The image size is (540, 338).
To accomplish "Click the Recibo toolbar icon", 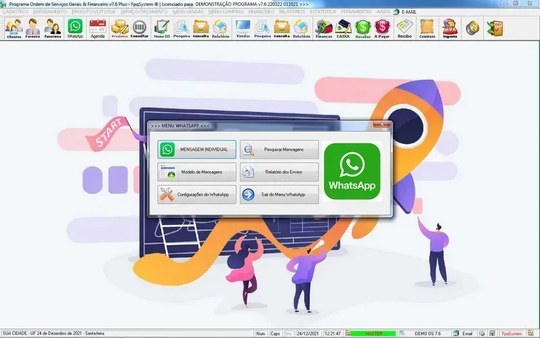I will tap(404, 28).
